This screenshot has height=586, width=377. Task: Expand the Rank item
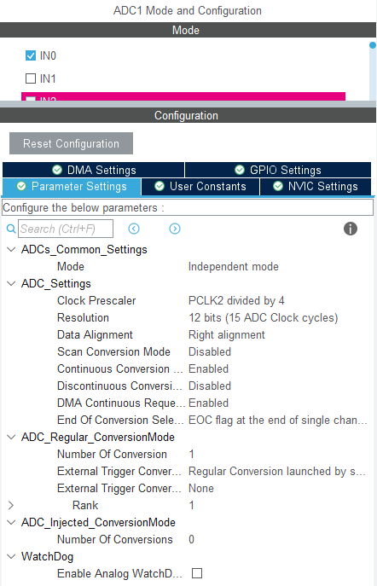tap(11, 505)
